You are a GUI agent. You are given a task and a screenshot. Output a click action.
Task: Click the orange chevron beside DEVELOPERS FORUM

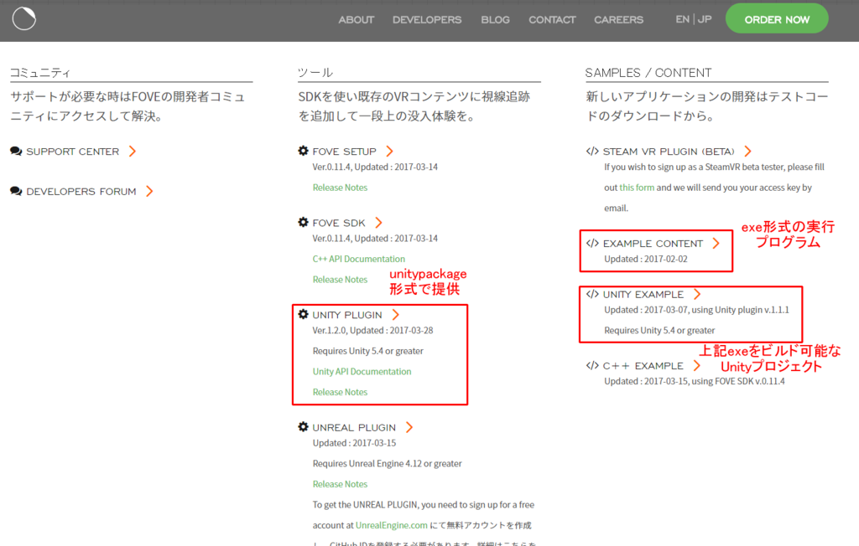coord(149,192)
